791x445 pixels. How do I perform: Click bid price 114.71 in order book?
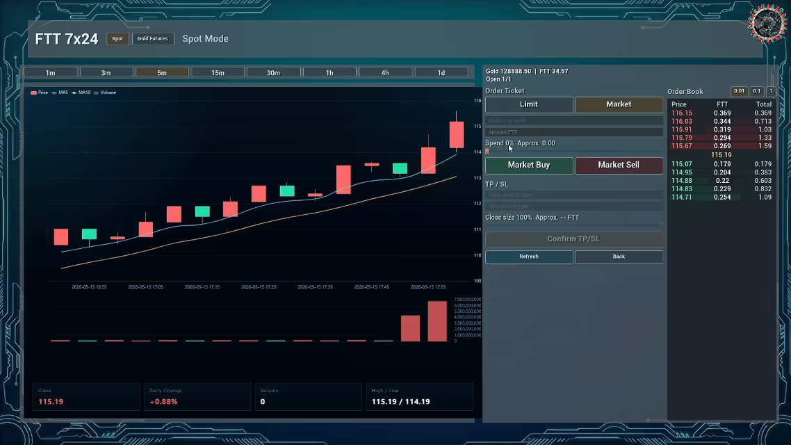(x=682, y=197)
